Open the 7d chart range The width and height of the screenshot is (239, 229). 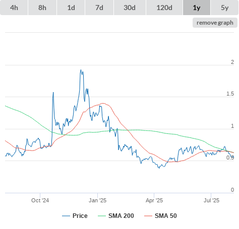99,8
